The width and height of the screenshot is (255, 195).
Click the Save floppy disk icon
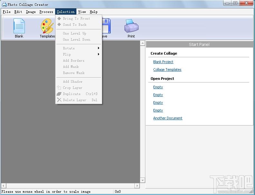click(106, 26)
